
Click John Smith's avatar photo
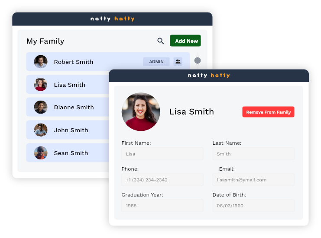[41, 130]
